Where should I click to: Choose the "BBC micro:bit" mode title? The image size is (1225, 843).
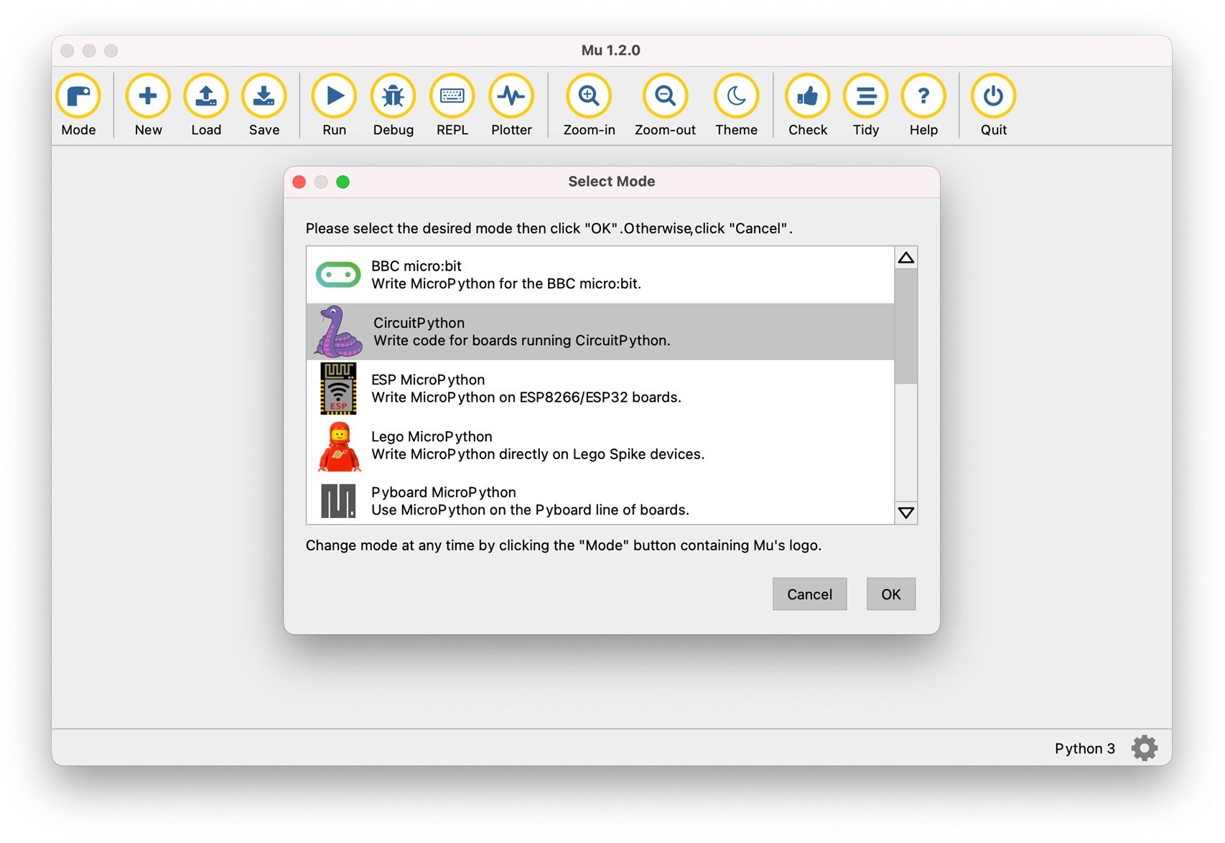pyautogui.click(x=416, y=266)
